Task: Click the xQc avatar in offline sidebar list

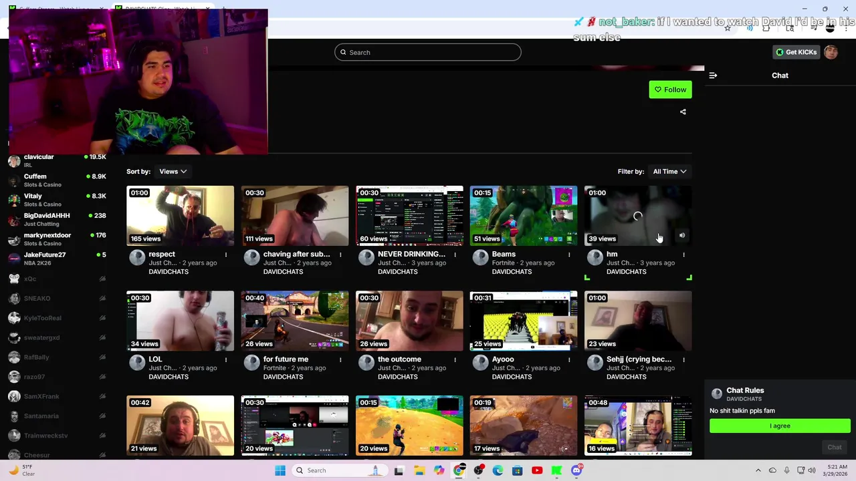Action: pyautogui.click(x=14, y=279)
